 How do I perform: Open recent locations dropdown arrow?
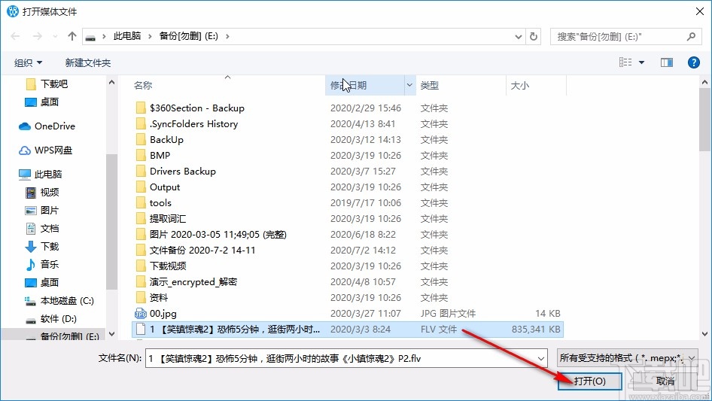tap(55, 36)
